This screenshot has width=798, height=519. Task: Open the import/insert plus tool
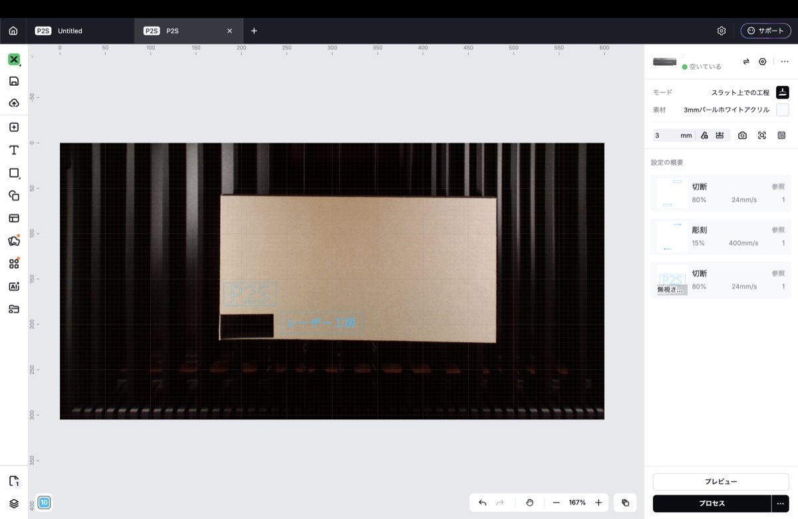tap(14, 127)
